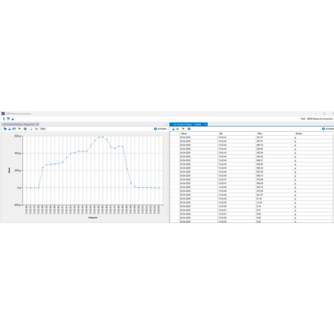Click the first blue icon in main toolbar

(x=4, y=119)
